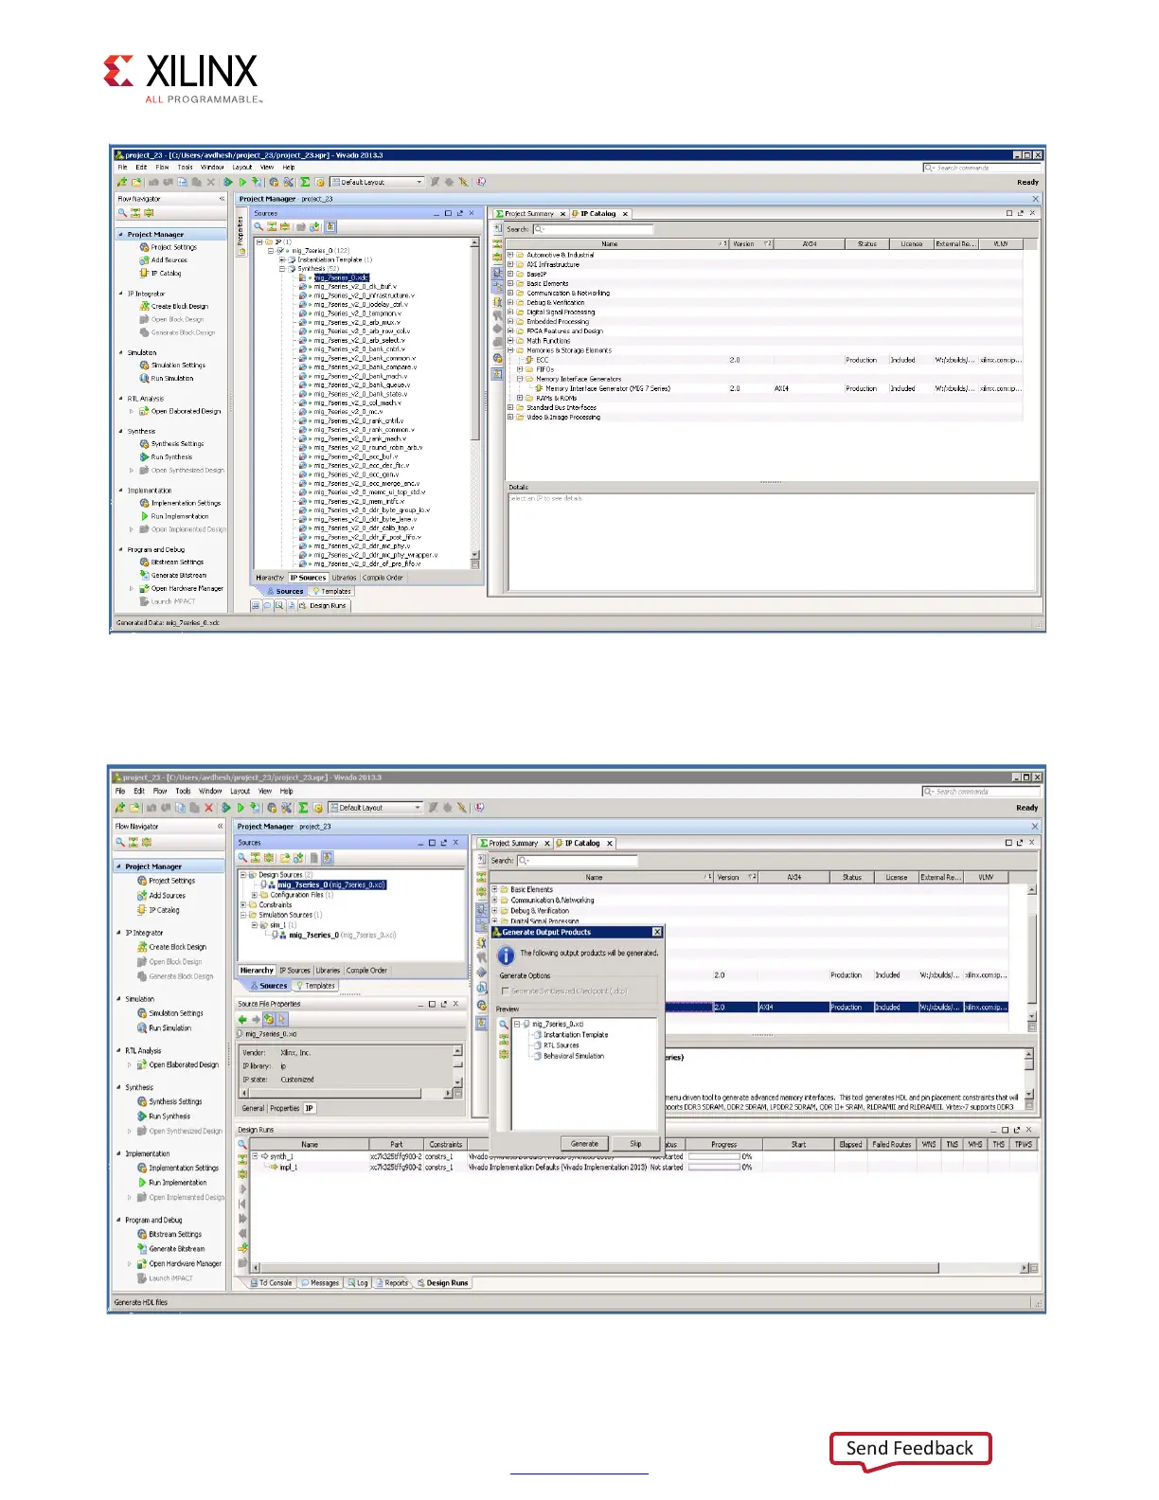The height and width of the screenshot is (1500, 1159).
Task: Collapse mig_7series_0.xci node in Preview tree
Action: pyautogui.click(x=516, y=1024)
